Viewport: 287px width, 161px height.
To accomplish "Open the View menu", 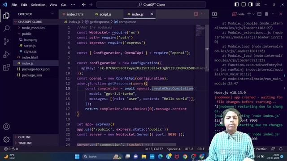I will (53, 5).
